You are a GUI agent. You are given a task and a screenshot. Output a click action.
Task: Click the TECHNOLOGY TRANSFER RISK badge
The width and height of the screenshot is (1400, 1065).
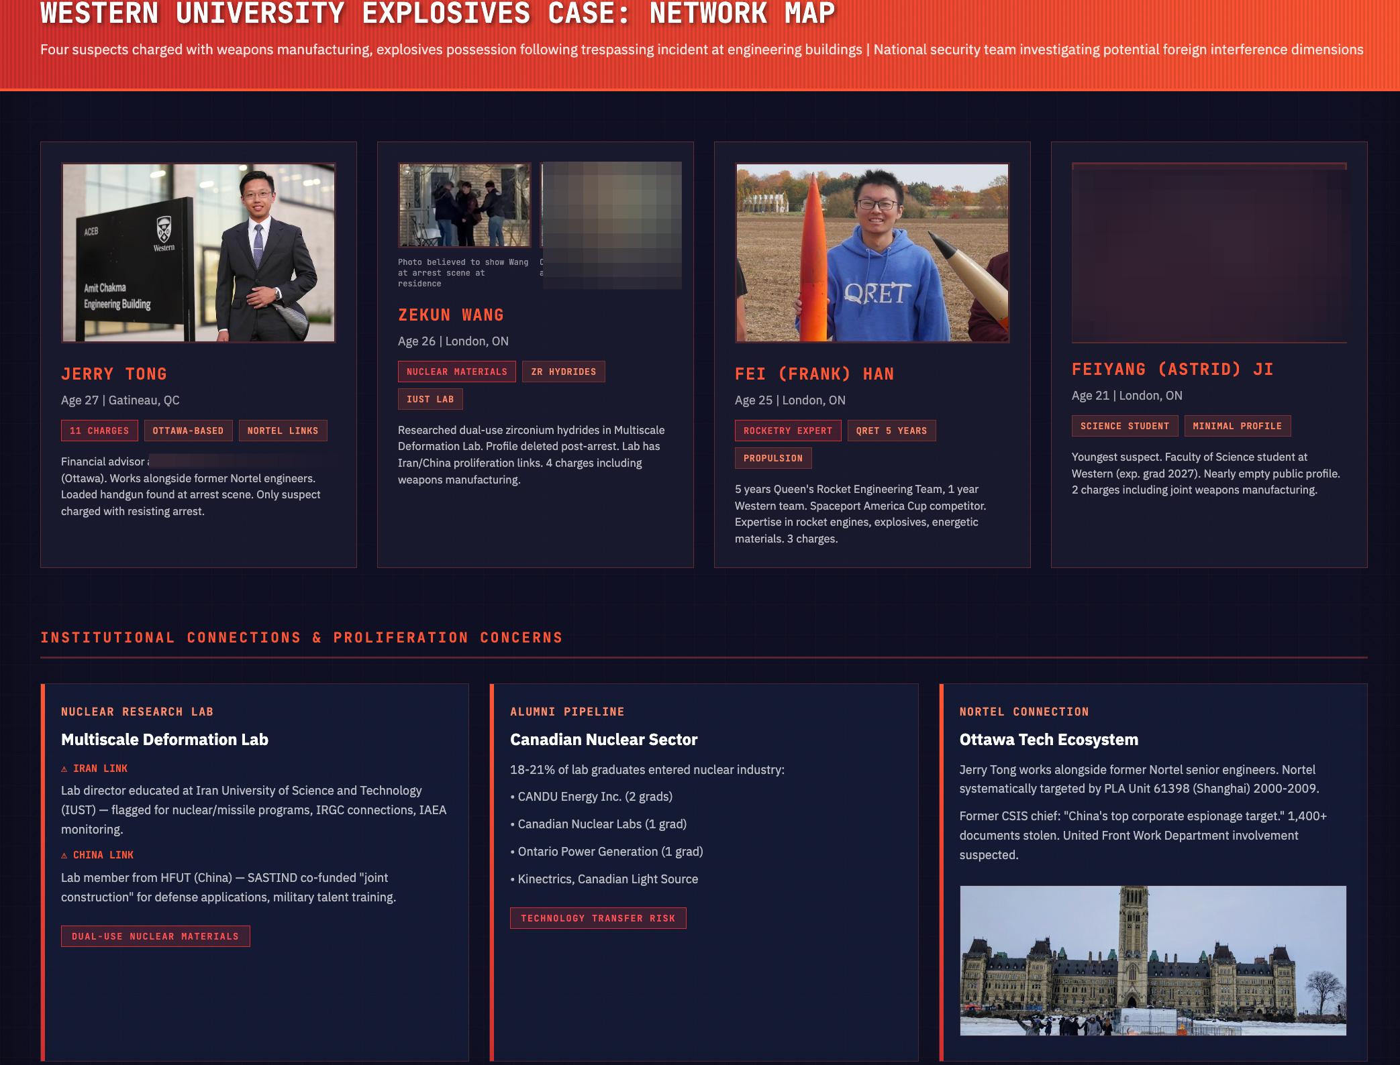[x=597, y=918]
